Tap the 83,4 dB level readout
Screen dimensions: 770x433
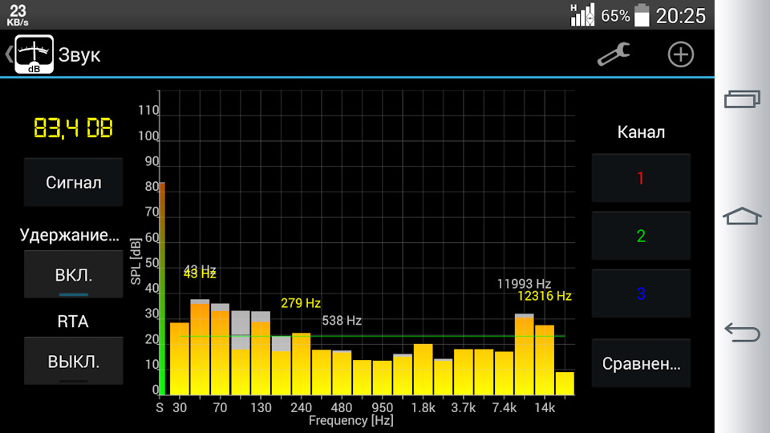pos(73,128)
